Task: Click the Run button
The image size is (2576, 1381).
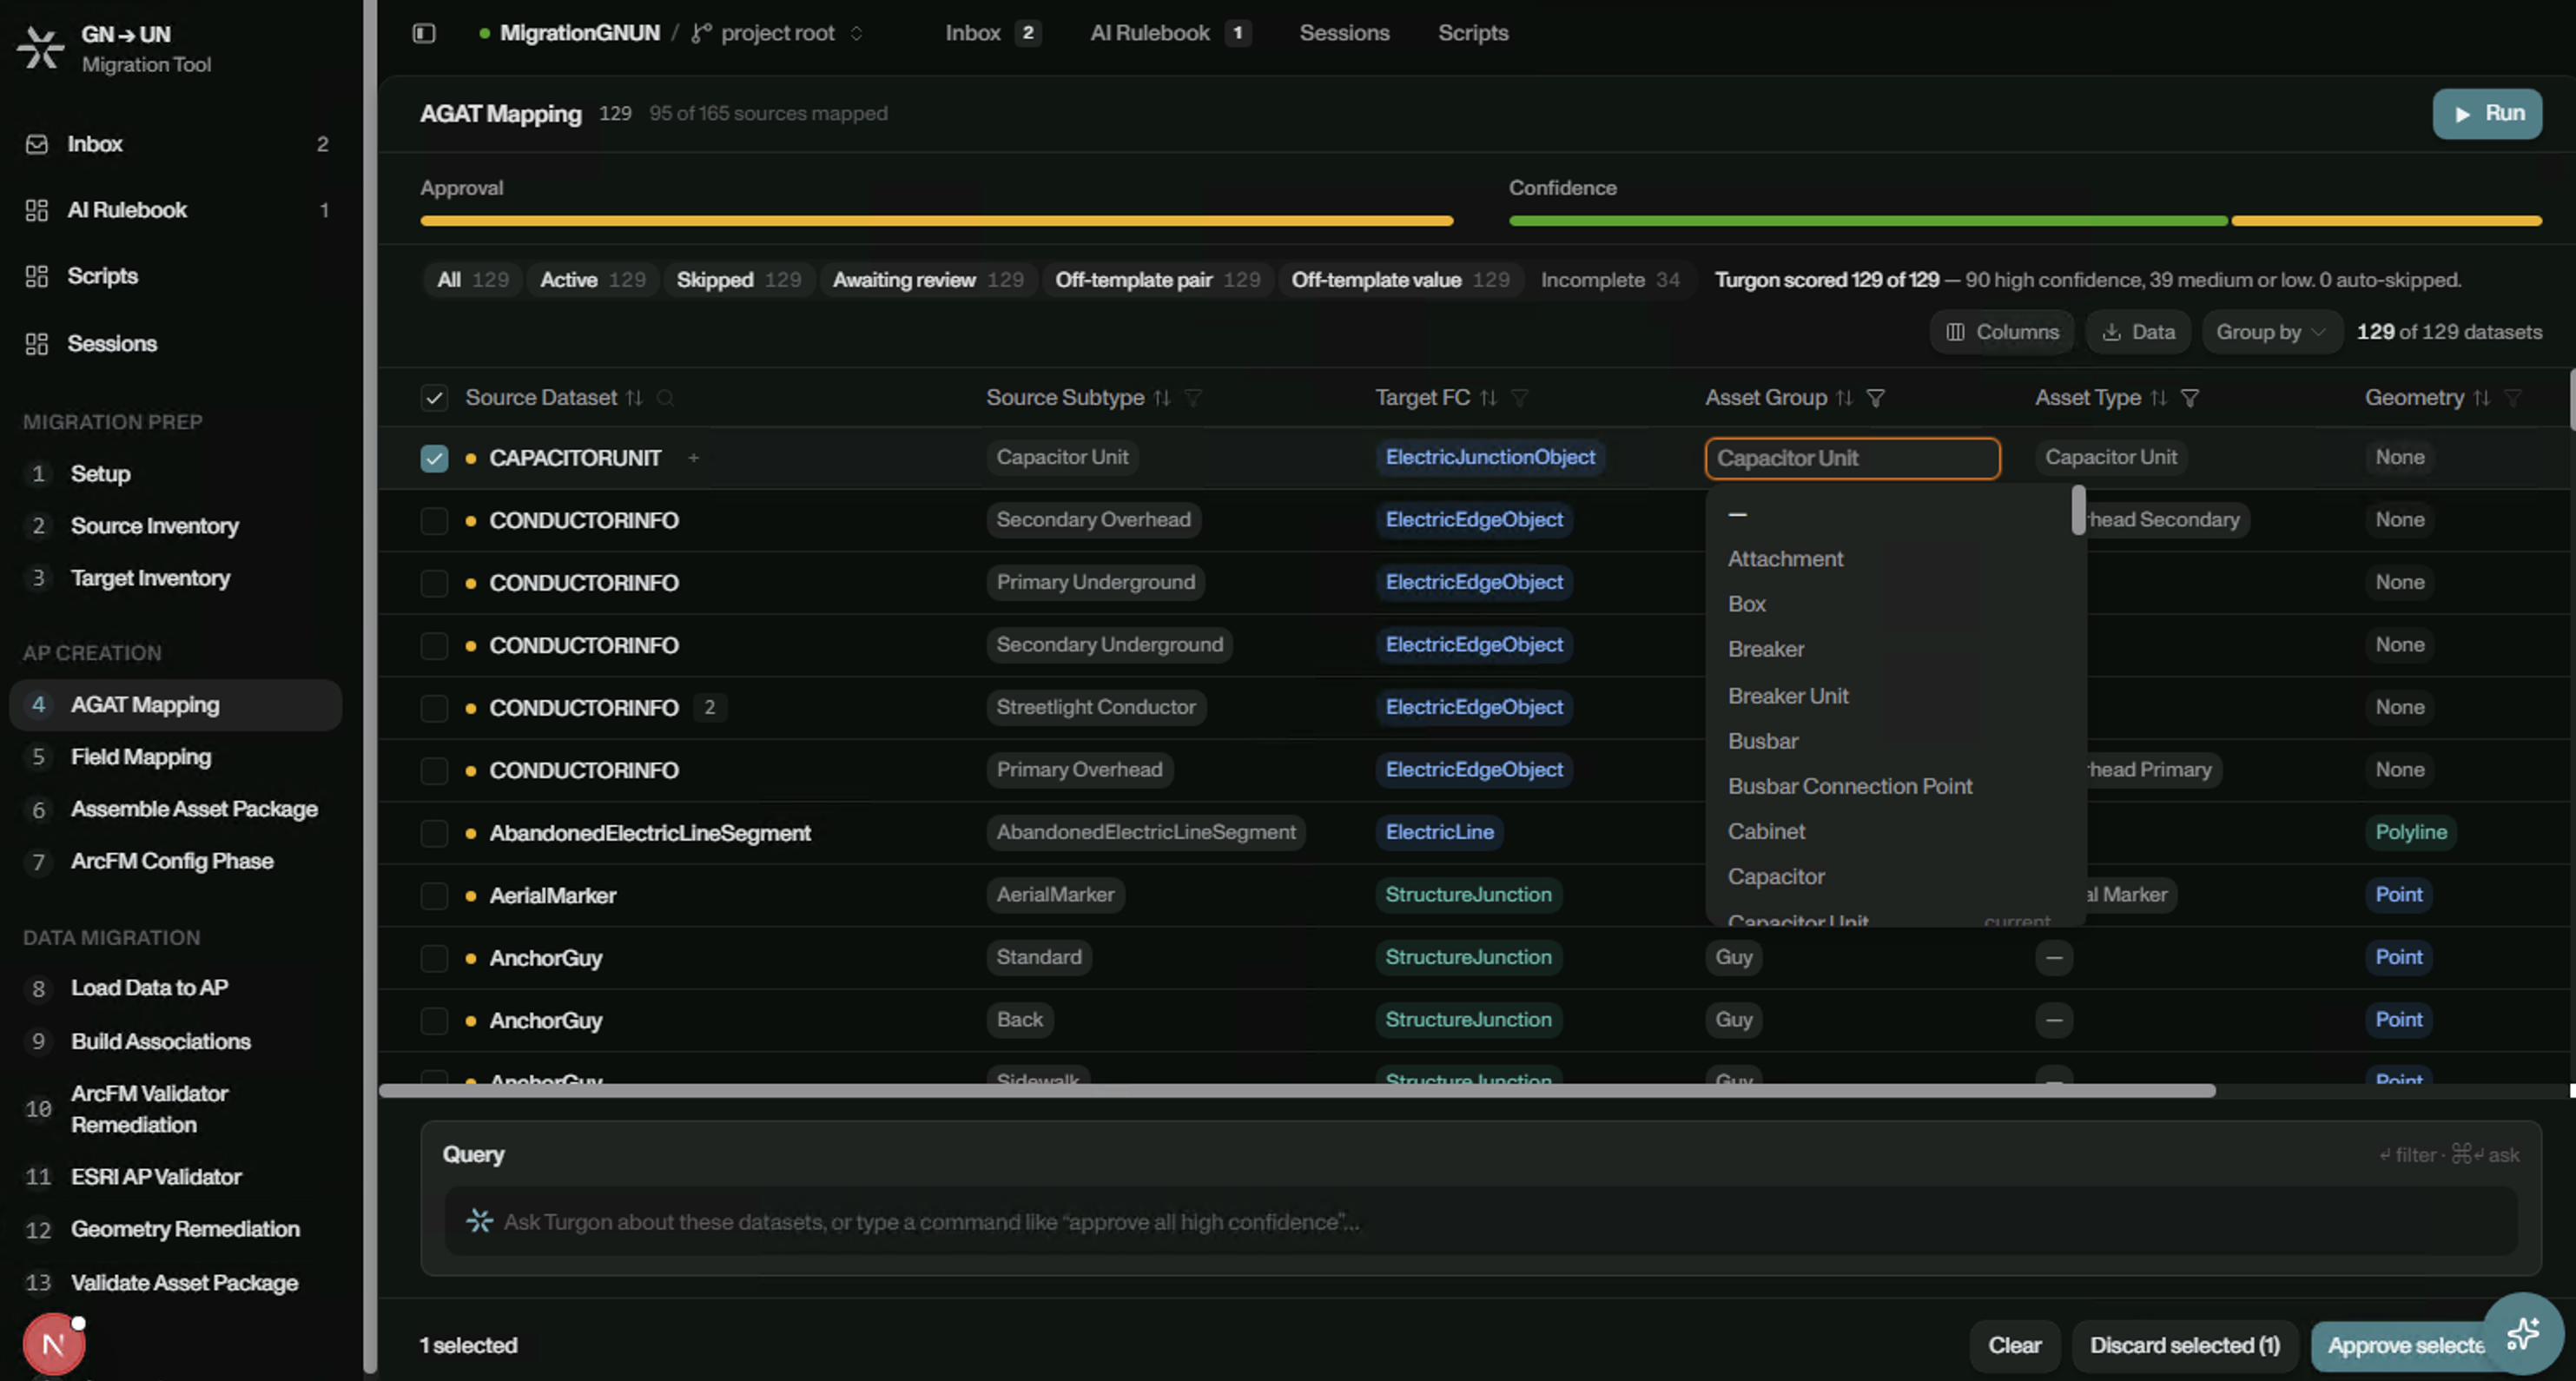Action: click(2487, 114)
